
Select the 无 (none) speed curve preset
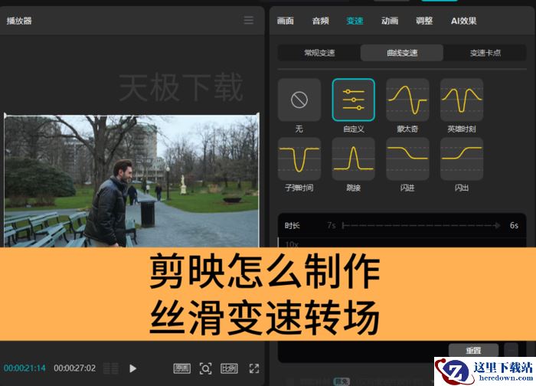pos(299,100)
